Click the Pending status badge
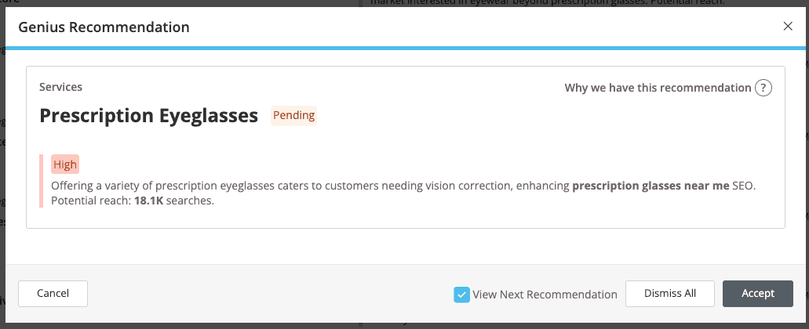809x329 pixels. click(293, 116)
